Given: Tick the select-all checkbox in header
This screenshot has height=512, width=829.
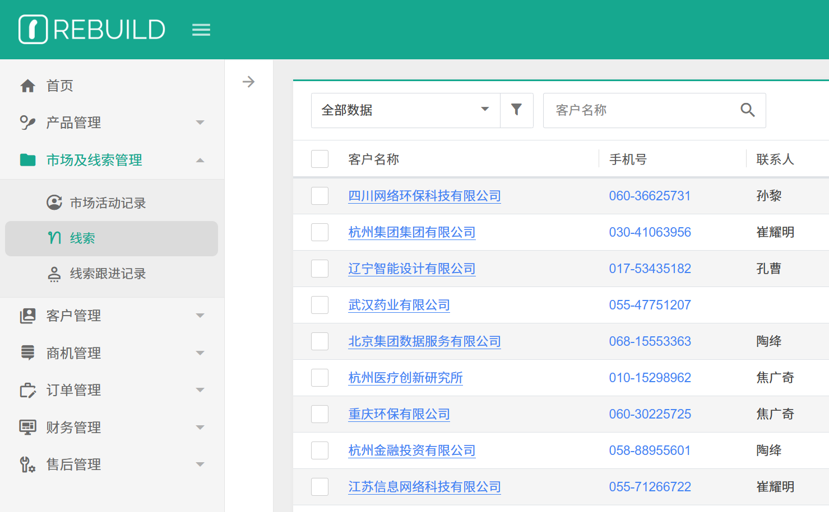Looking at the screenshot, I should (319, 159).
